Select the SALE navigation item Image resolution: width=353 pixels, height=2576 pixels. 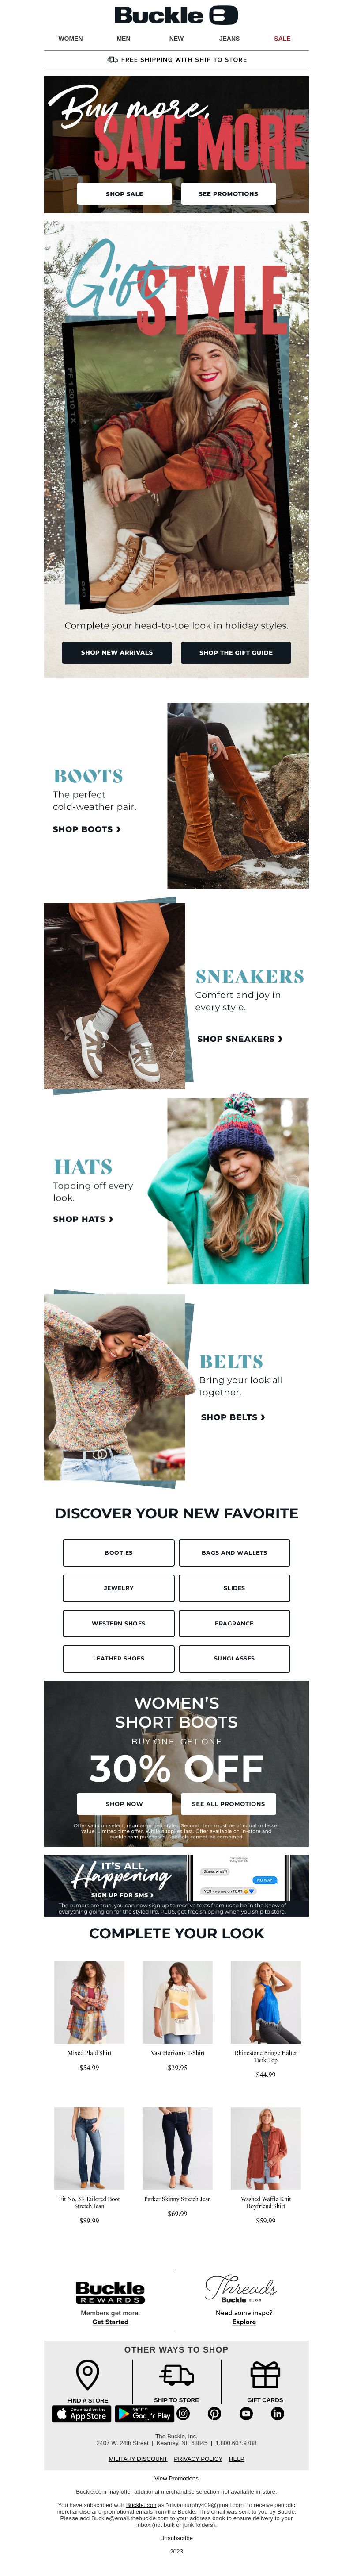pos(282,39)
